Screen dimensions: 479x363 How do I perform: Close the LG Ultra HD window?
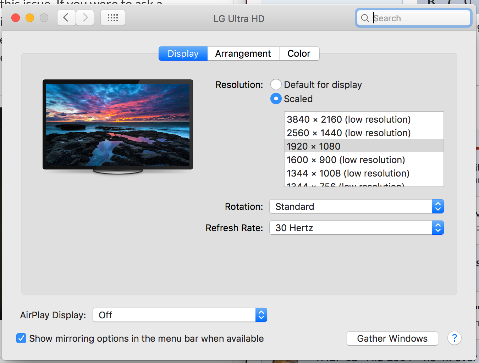(16, 18)
